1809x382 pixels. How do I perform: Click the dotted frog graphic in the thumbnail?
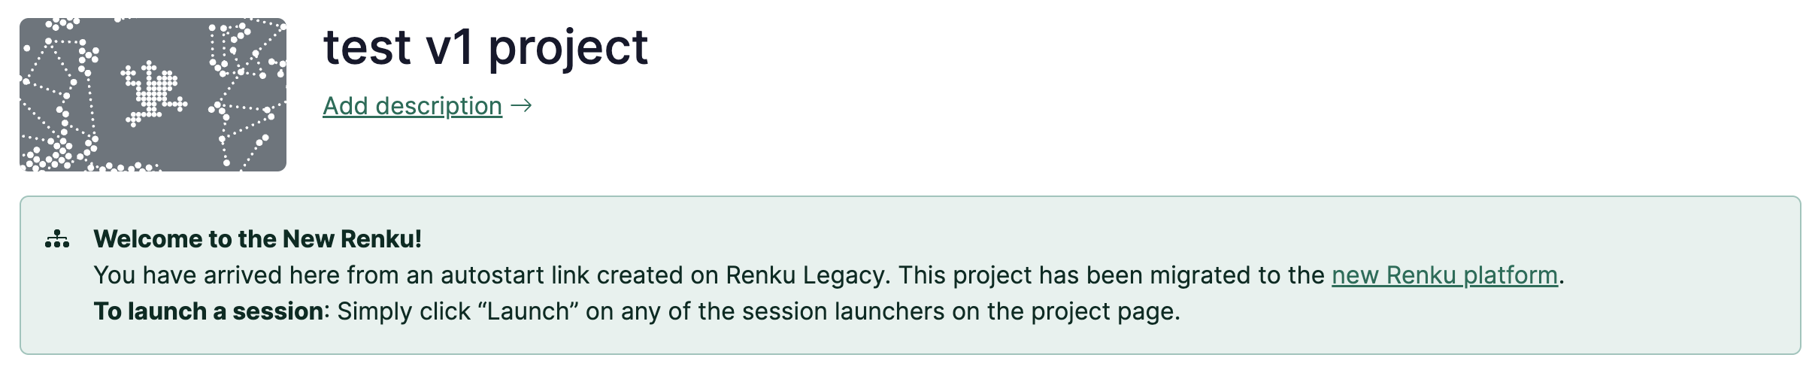coord(154,93)
